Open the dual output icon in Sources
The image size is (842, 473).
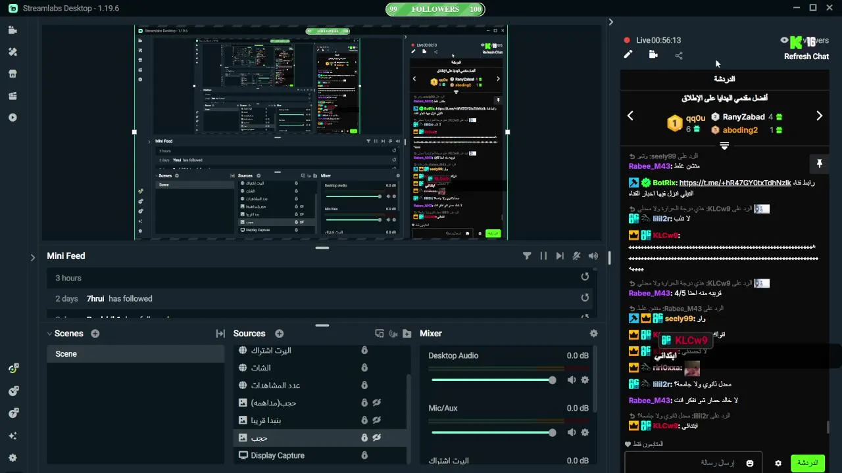coord(380,334)
